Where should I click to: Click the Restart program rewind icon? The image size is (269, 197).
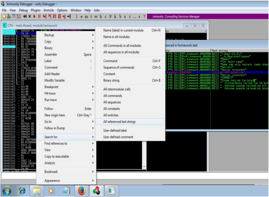[25, 16]
